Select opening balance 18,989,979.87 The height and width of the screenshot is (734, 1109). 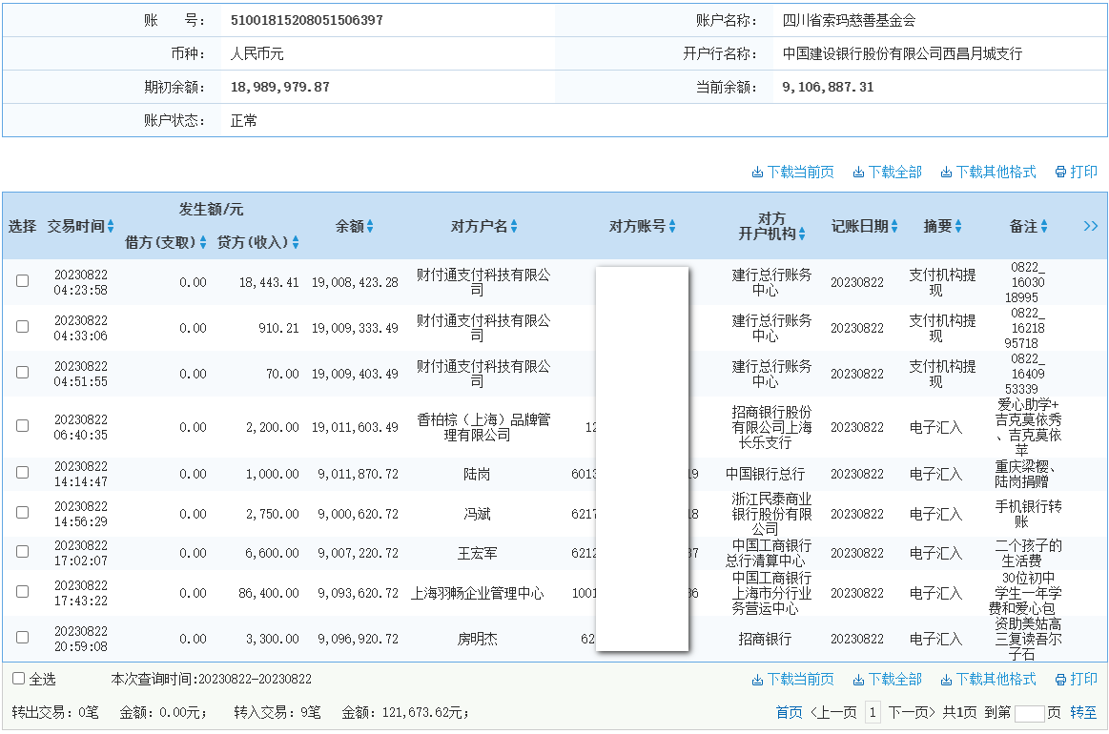[x=280, y=88]
